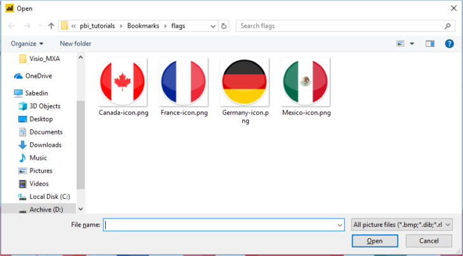The height and width of the screenshot is (256, 463).
Task: Open 3D Objects in navigation pane
Action: [x=39, y=106]
